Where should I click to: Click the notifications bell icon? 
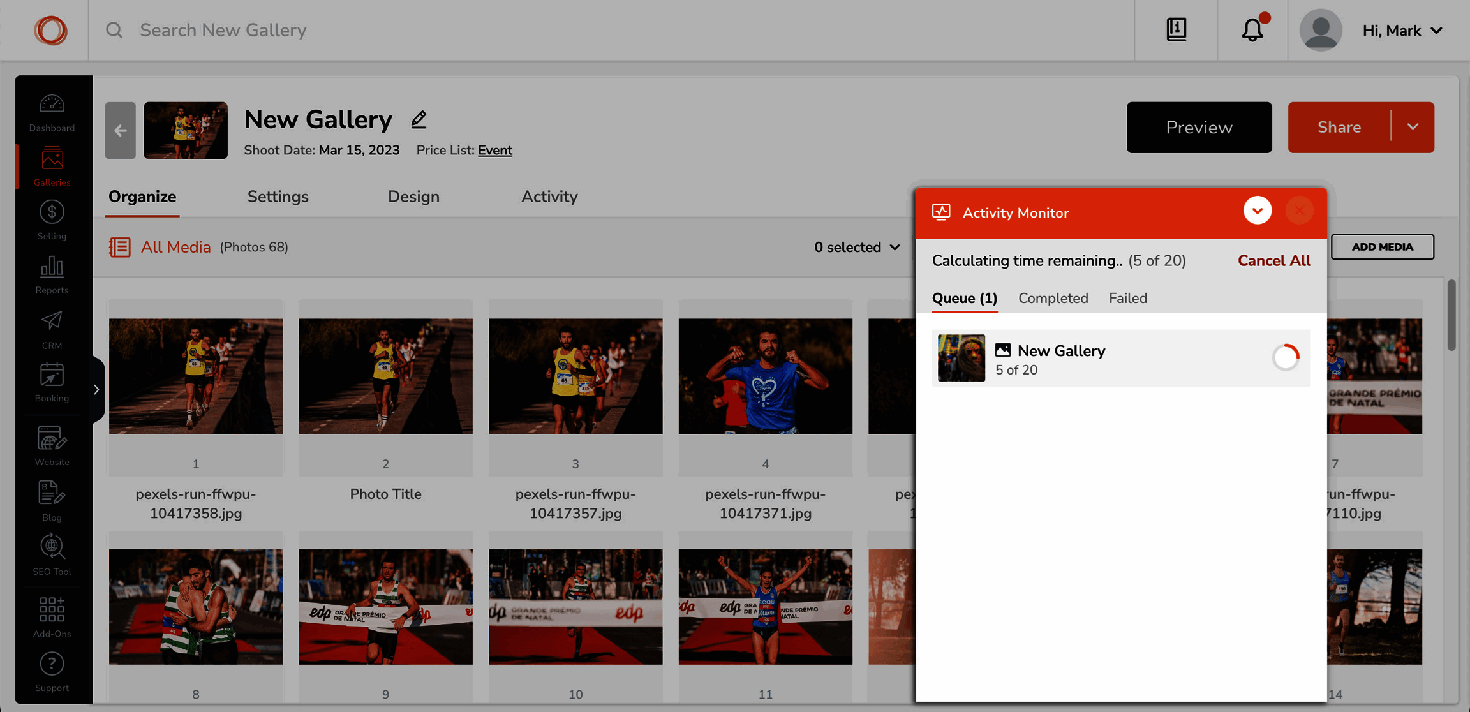point(1252,30)
